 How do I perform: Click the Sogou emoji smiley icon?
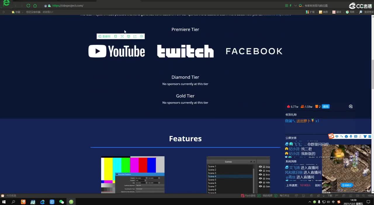coord(346,136)
